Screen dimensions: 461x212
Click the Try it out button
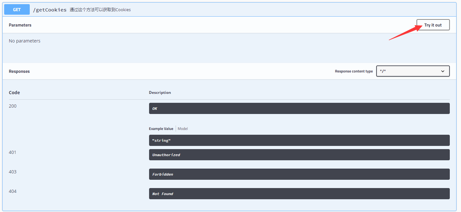coord(433,25)
